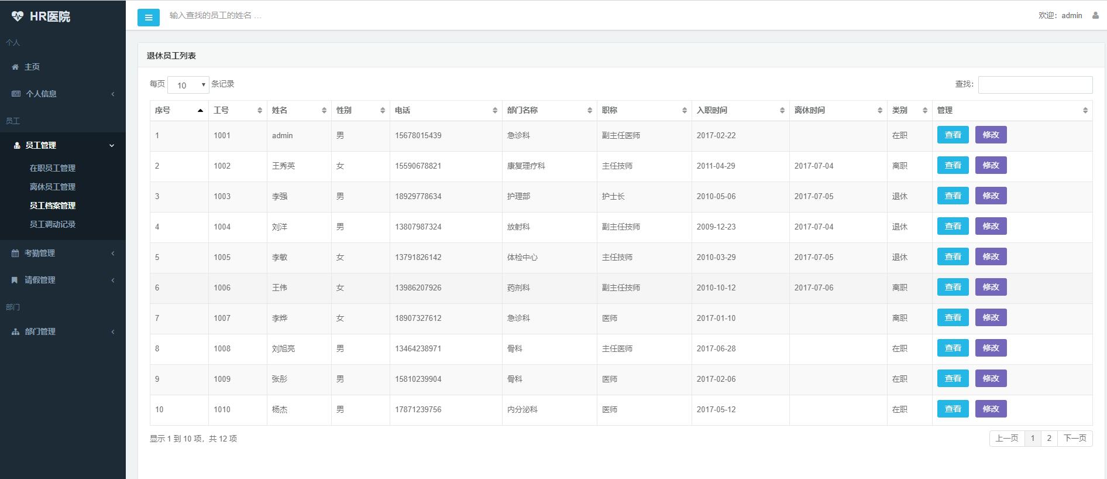
Task: Click the home icon next to 主页
Action: [15, 67]
